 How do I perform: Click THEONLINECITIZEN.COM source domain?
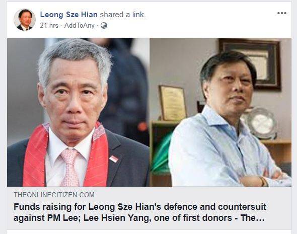coord(54,195)
